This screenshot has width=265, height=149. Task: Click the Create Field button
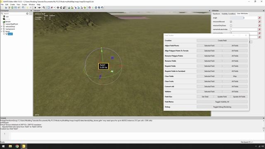tap(222, 41)
